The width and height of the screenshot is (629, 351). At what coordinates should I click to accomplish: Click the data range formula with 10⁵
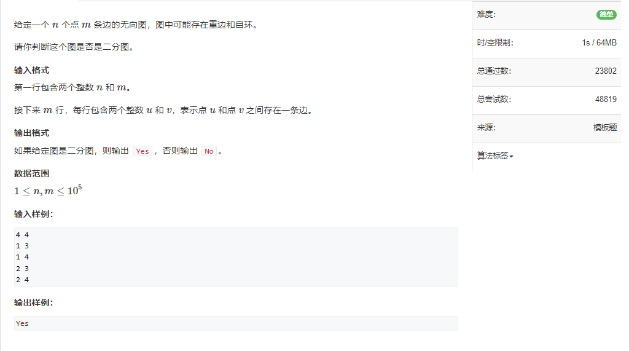(48, 191)
